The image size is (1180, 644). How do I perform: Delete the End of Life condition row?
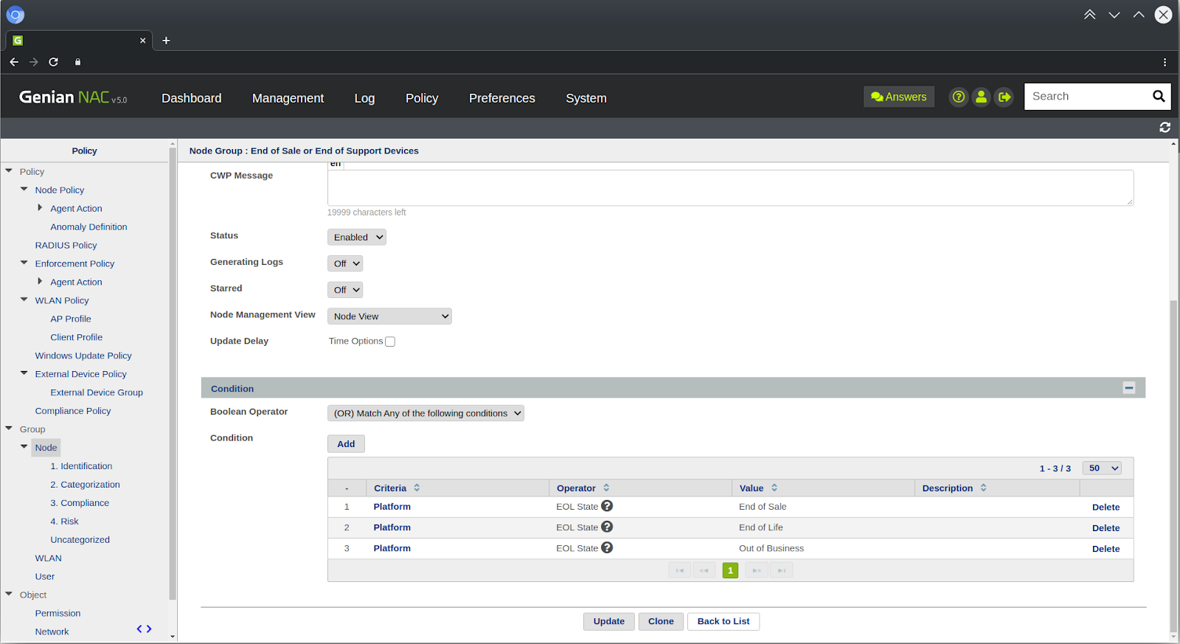point(1106,528)
